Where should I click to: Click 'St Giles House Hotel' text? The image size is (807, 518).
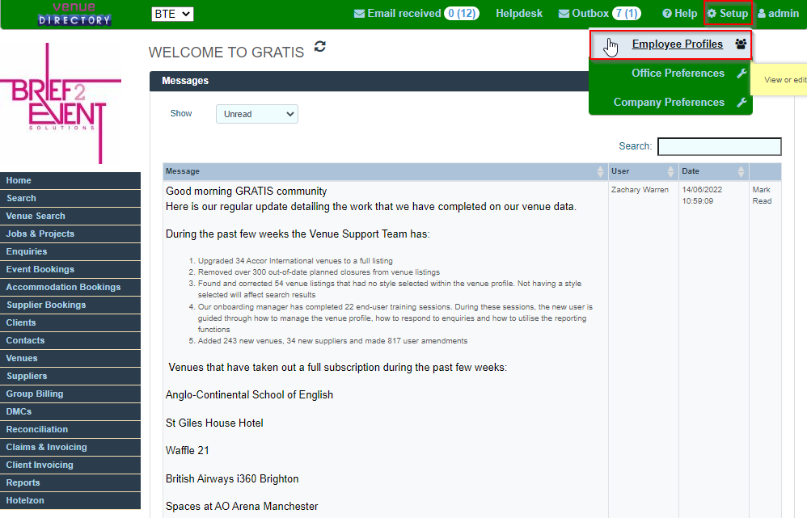point(214,423)
